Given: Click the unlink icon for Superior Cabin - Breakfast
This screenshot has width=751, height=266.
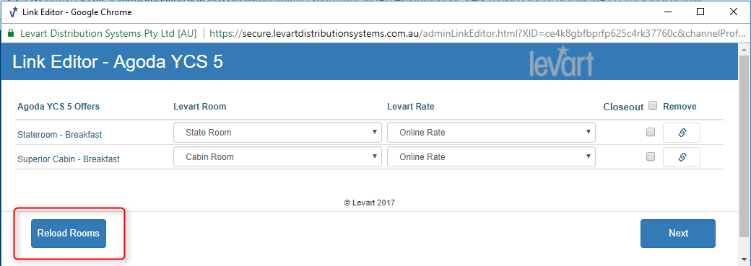Looking at the screenshot, I should [x=682, y=157].
